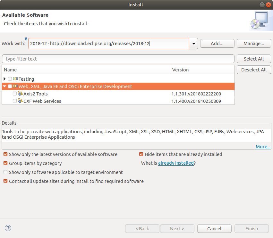Check the CXF Web Services checkbox
This screenshot has height=238, width=273.
[15, 101]
